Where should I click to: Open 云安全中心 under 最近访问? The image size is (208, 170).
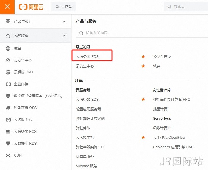pyautogui.click(x=85, y=66)
